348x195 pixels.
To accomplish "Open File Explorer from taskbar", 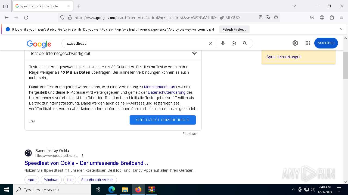I will tap(125, 190).
